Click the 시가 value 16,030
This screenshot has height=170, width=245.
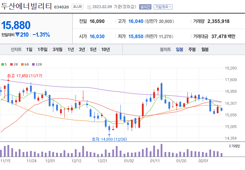97,36
